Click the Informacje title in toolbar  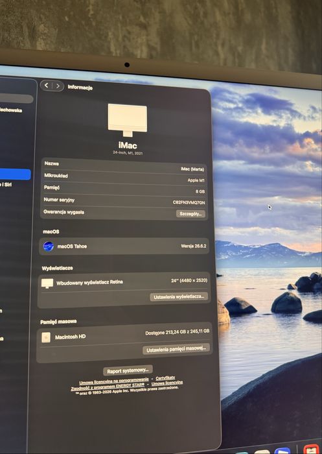(x=80, y=87)
